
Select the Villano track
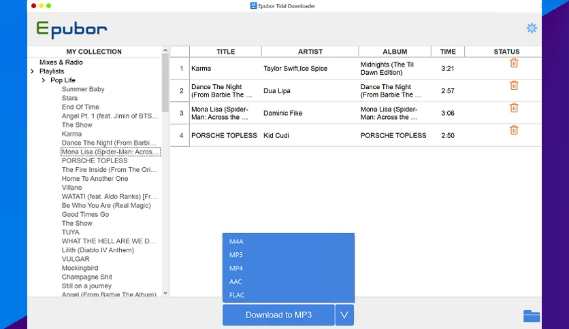click(71, 188)
